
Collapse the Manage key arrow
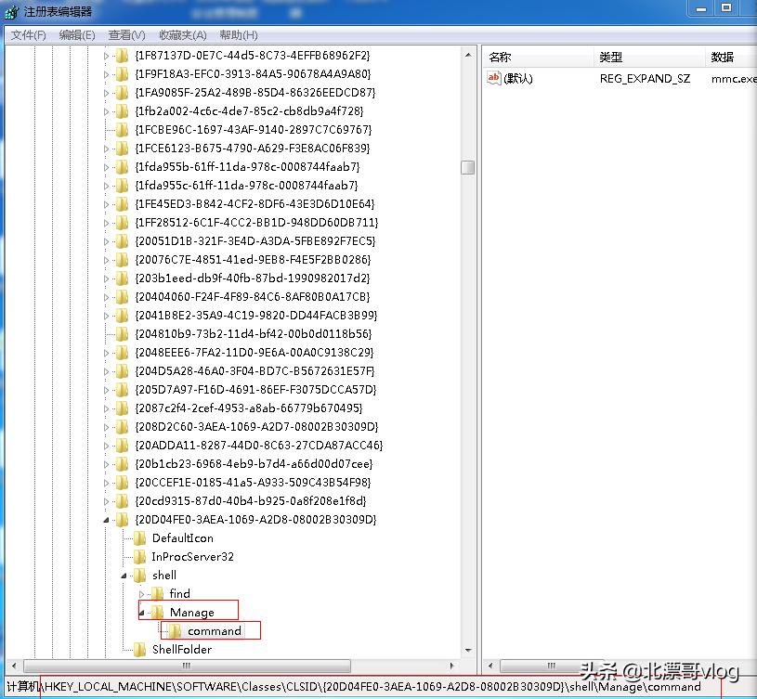(142, 613)
